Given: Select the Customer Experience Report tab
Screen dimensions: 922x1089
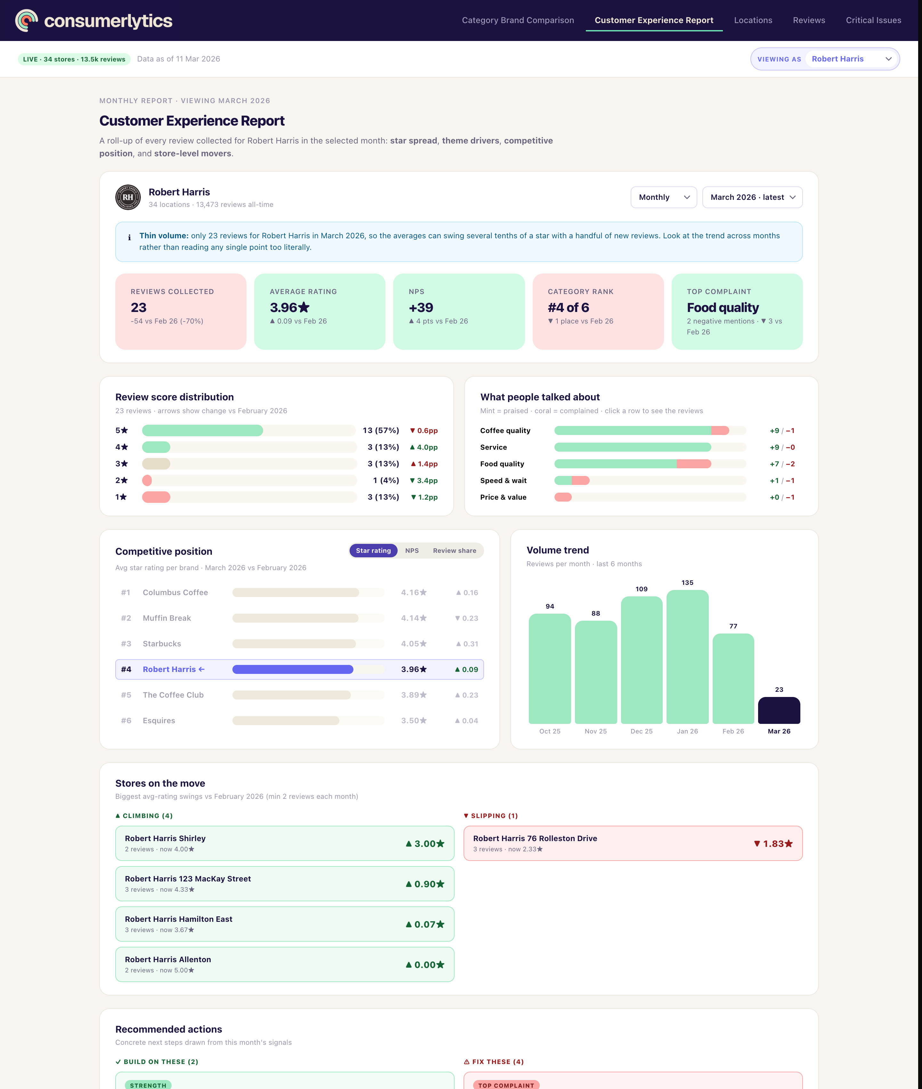Looking at the screenshot, I should pyautogui.click(x=654, y=20).
